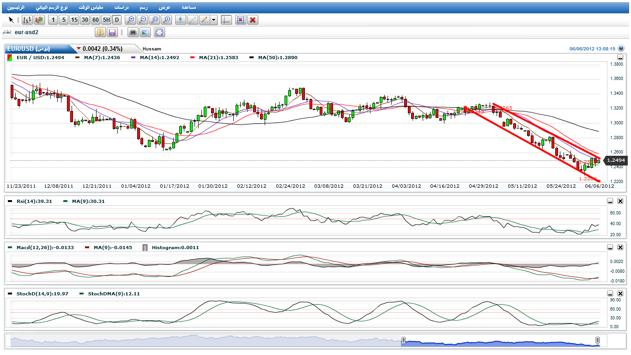Open the دراسات menu
This screenshot has width=631, height=355.
tap(121, 8)
